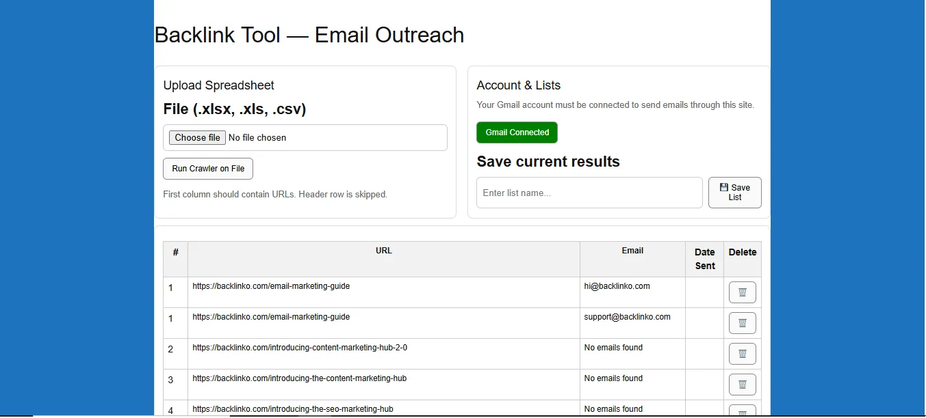926x418 pixels.
Task: Trash the introducing-the-content-marketing-hub row
Action: [742, 385]
